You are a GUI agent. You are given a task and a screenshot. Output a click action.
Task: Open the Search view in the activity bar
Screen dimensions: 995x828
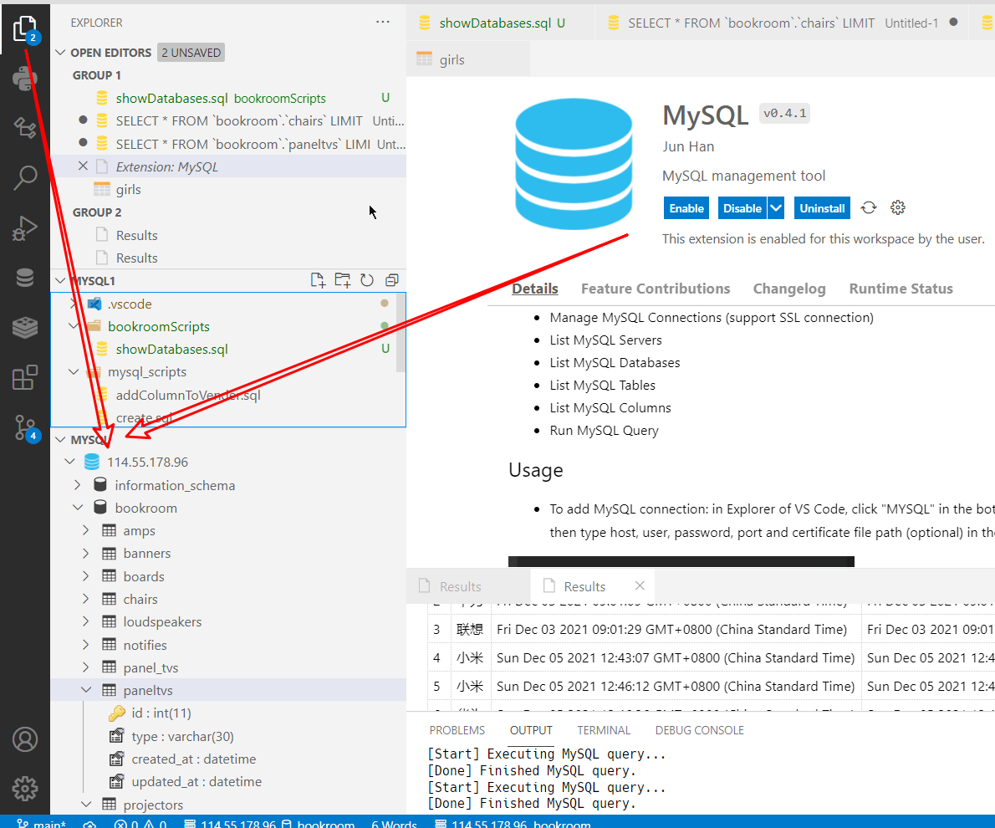coord(25,178)
